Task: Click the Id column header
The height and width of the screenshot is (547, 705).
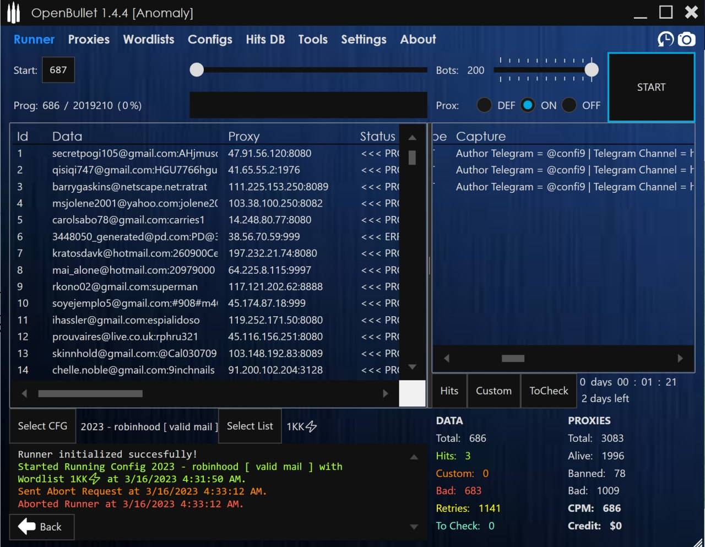Action: (x=23, y=136)
